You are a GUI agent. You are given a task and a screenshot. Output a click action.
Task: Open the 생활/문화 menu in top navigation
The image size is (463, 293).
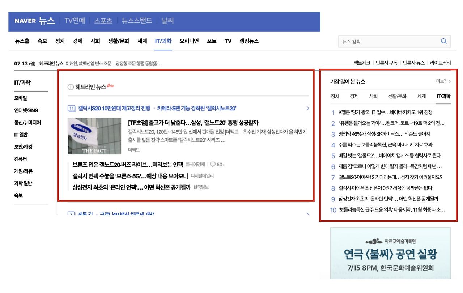coord(119,41)
